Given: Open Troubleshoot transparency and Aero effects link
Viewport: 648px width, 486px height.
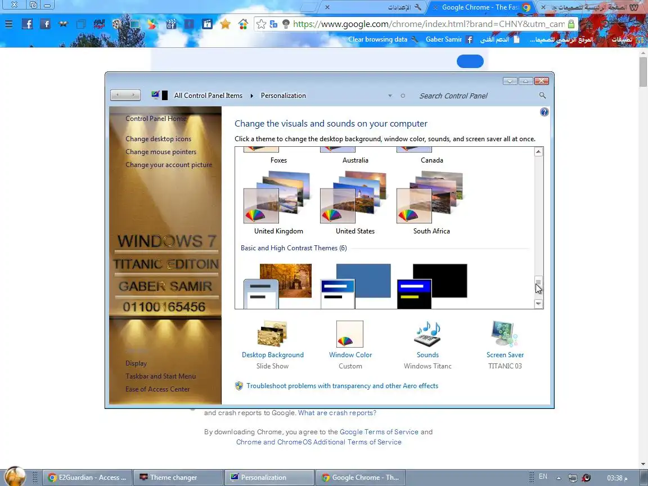Looking at the screenshot, I should tap(342, 385).
